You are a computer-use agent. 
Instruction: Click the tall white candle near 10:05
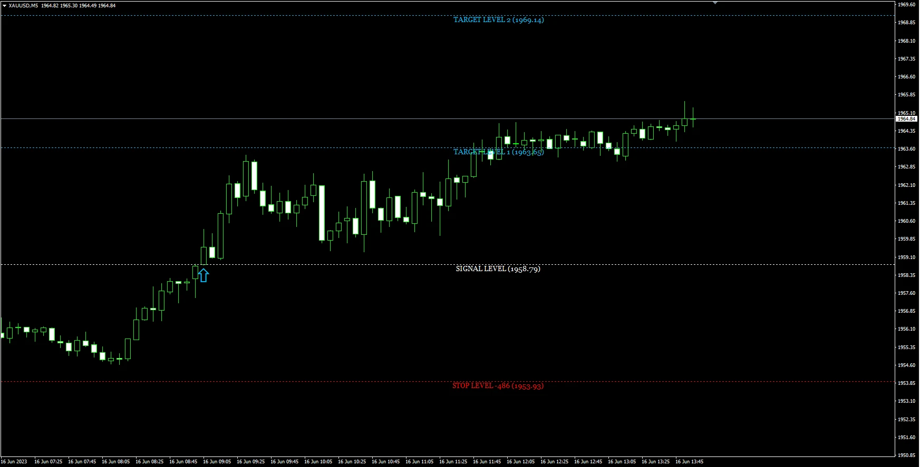pos(322,213)
